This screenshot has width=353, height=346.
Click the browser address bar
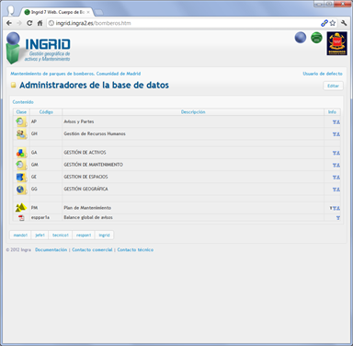click(x=184, y=23)
